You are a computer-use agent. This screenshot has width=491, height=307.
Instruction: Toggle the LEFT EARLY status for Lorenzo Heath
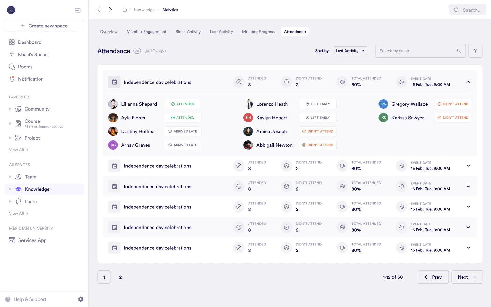(x=317, y=104)
